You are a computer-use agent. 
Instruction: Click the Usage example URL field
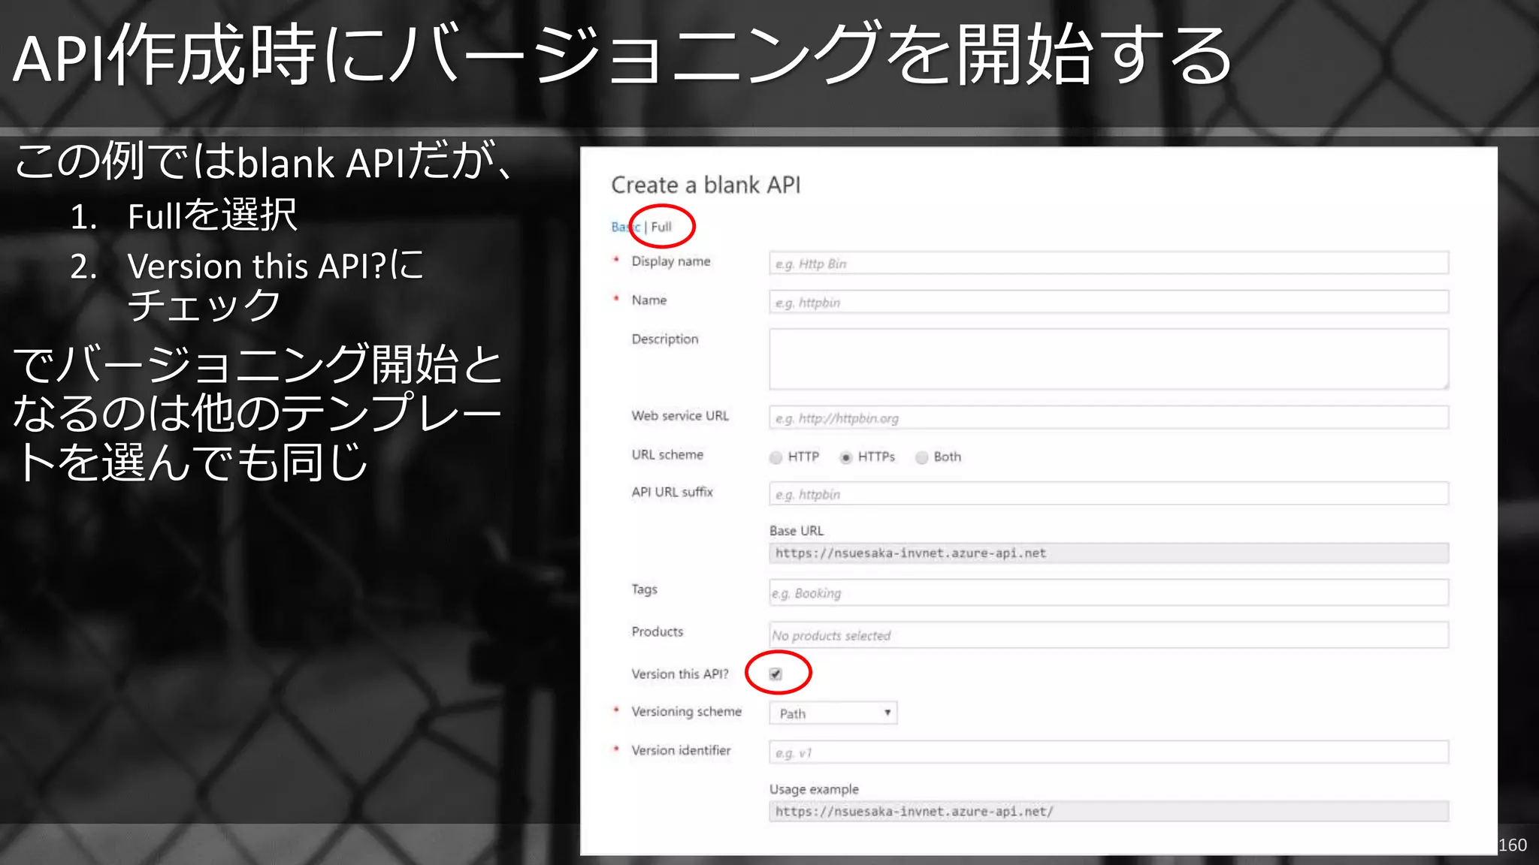pyautogui.click(x=1108, y=812)
